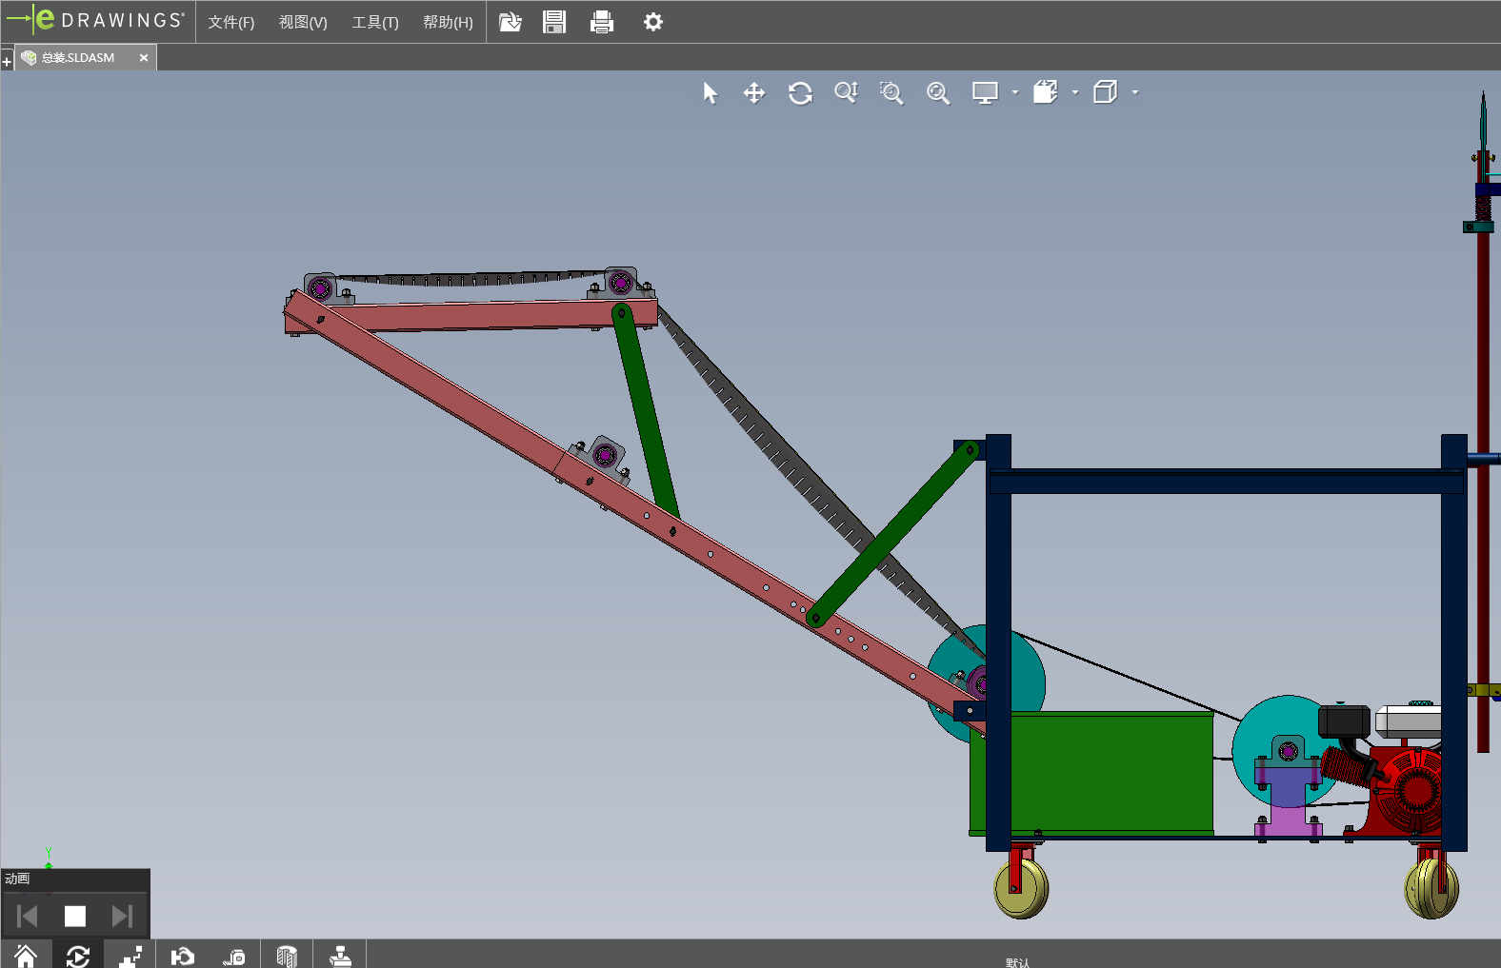
Task: Expand the display settings monitor dropdown arrow
Action: (1015, 92)
